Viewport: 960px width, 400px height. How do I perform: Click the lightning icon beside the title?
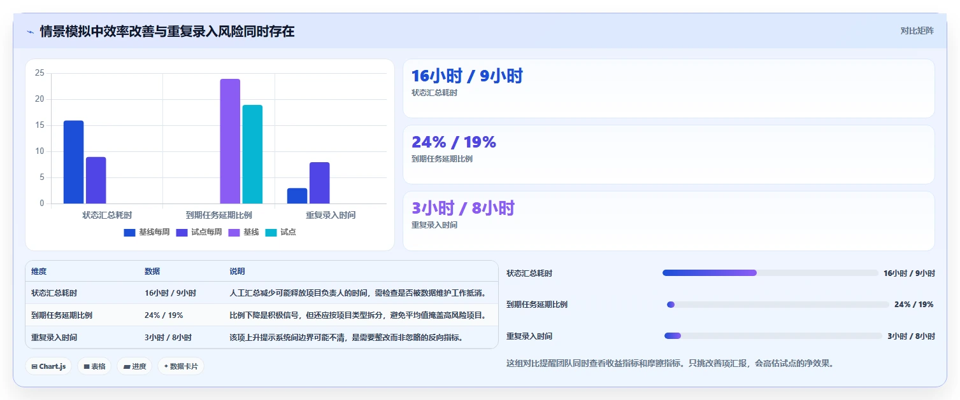tap(31, 32)
